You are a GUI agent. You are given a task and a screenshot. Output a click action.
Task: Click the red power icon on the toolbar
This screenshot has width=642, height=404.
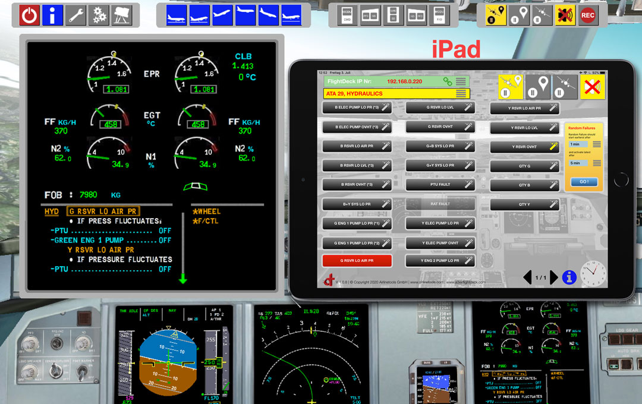coord(29,14)
